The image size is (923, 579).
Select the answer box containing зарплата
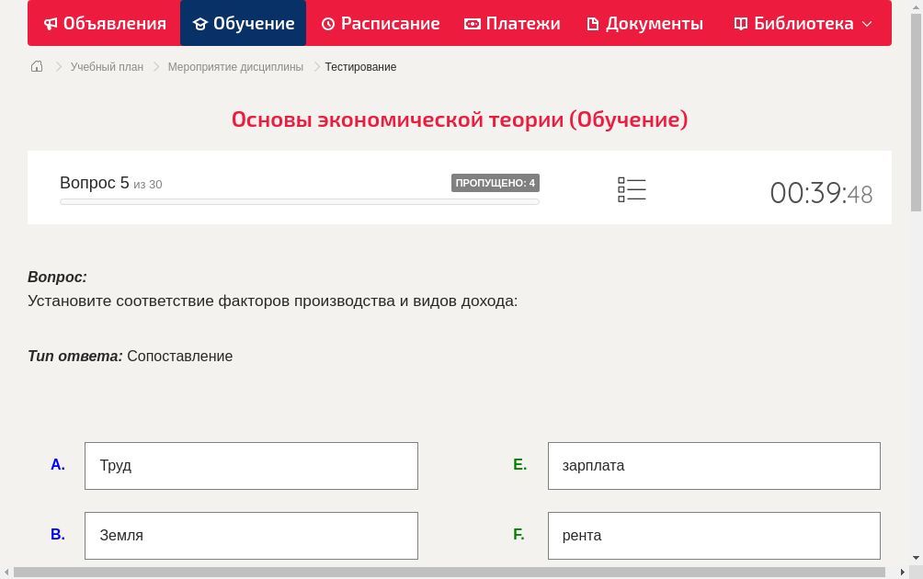713,465
